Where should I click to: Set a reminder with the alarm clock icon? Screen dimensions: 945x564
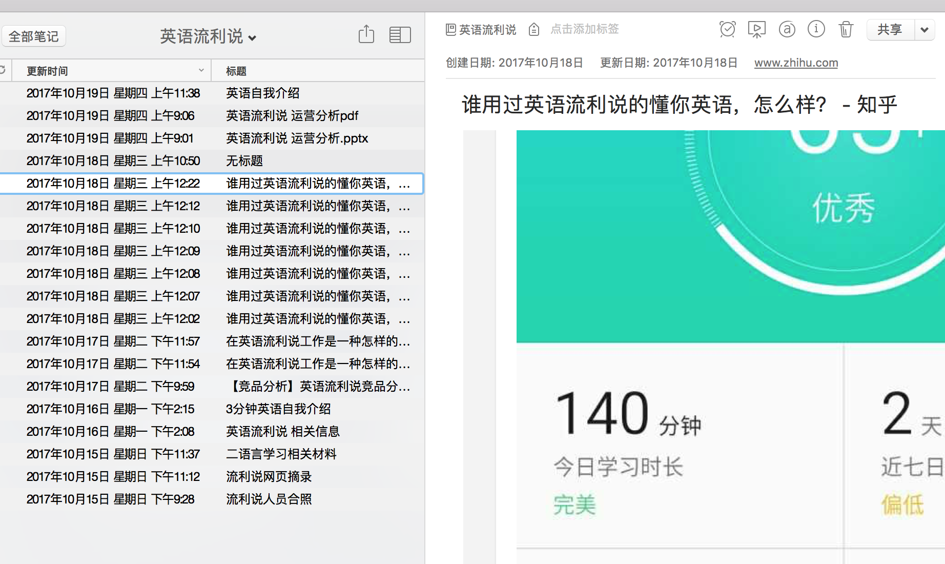(727, 29)
